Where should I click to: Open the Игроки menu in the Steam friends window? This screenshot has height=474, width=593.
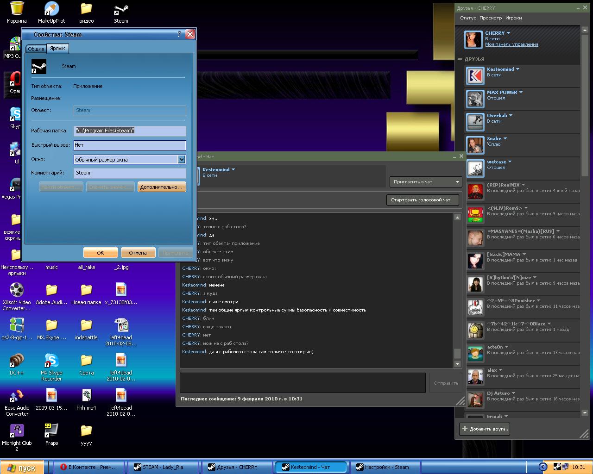[514, 18]
